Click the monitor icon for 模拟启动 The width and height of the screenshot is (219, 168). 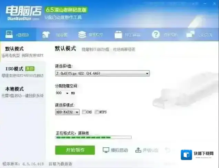(x=106, y=150)
